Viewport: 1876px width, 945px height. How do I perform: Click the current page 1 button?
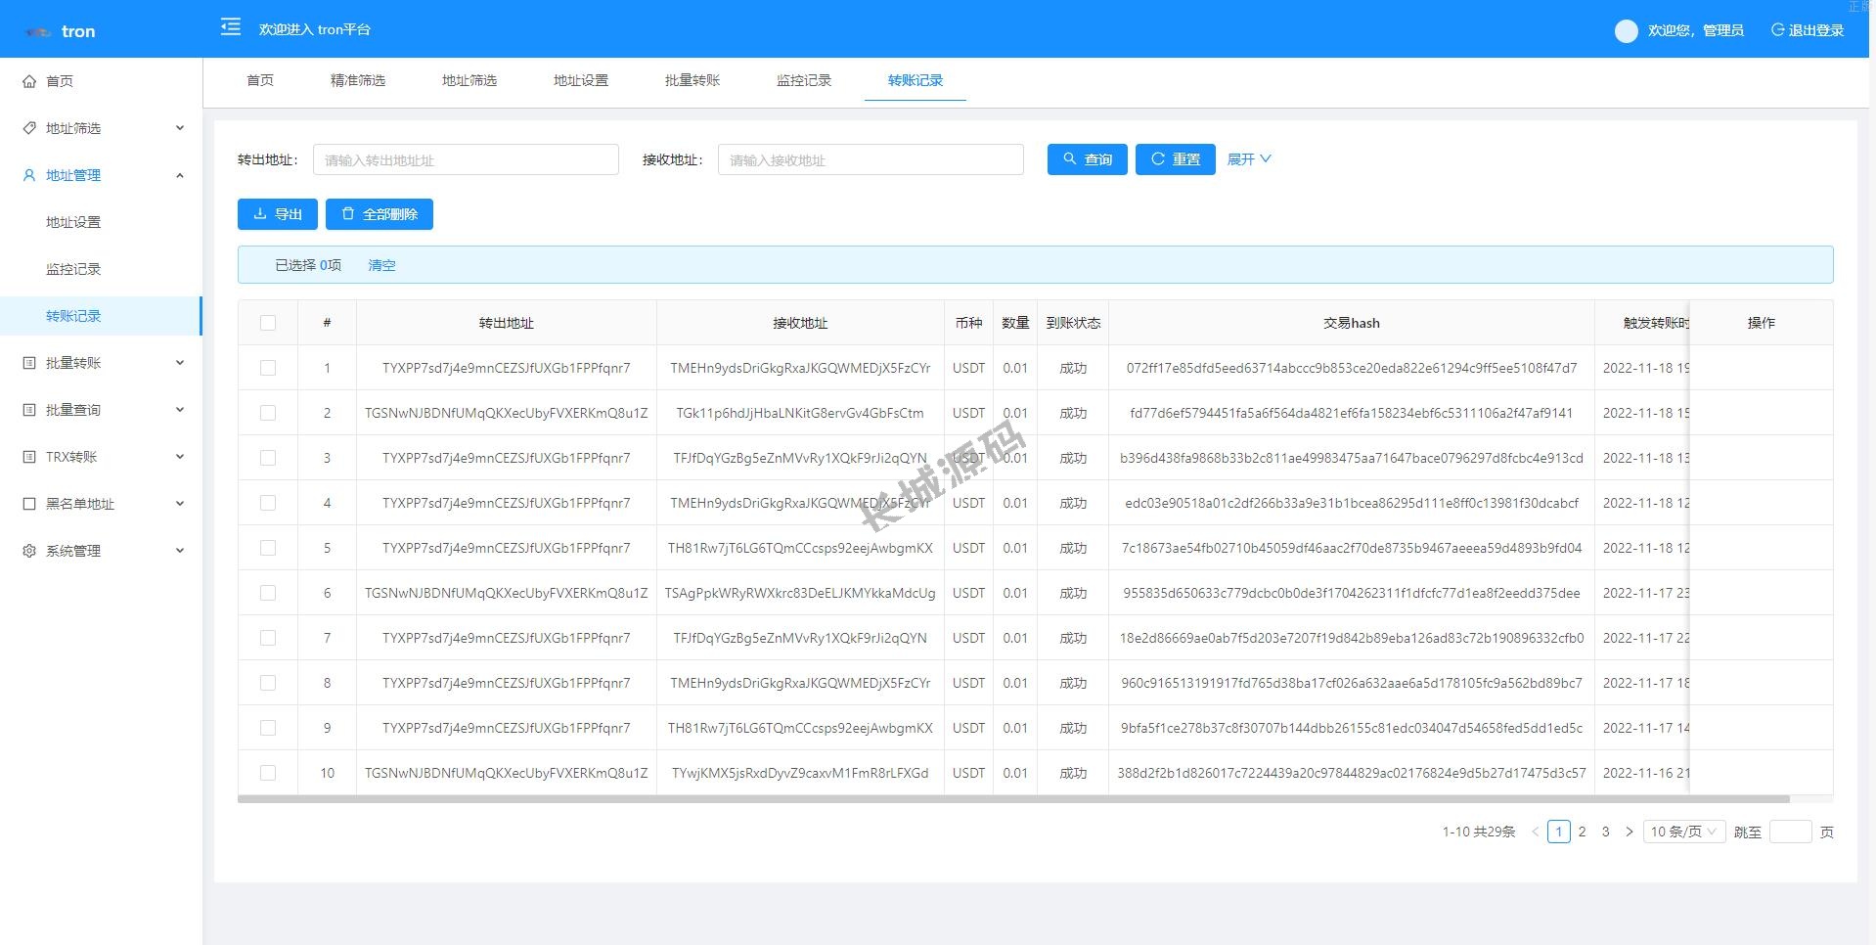point(1559,832)
